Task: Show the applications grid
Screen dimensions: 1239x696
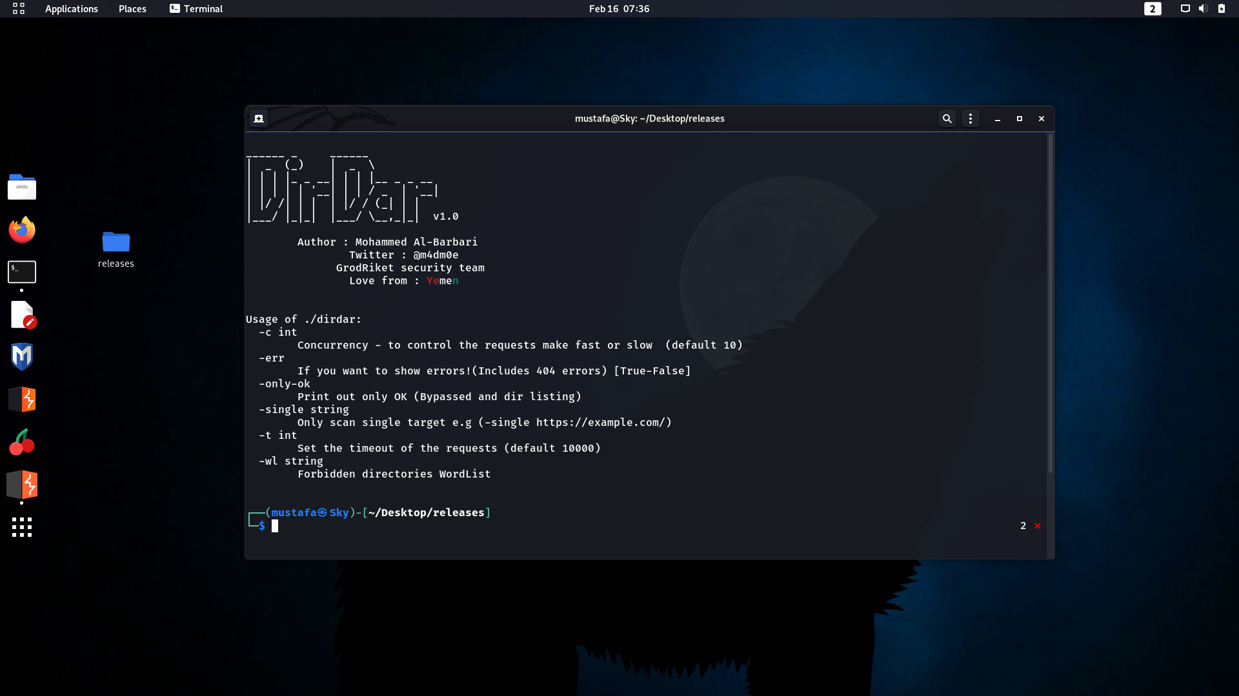Action: tap(21, 527)
